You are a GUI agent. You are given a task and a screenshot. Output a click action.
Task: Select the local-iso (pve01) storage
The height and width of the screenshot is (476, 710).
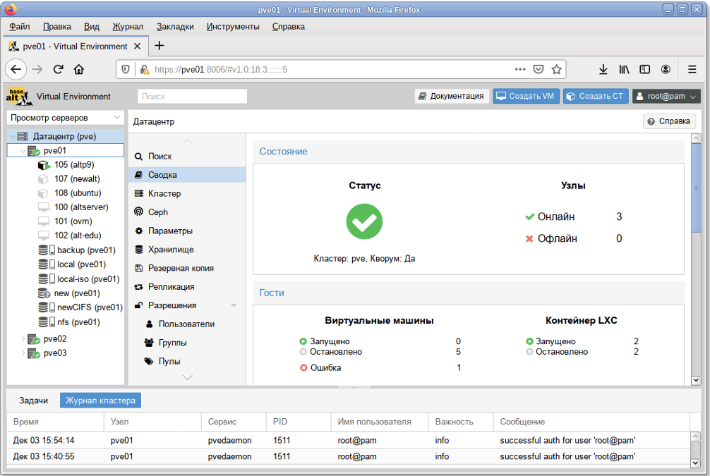point(88,279)
